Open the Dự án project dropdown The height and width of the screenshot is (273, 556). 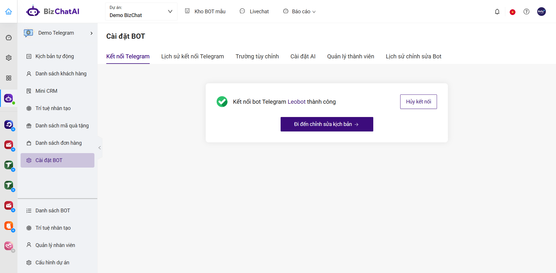pyautogui.click(x=141, y=12)
